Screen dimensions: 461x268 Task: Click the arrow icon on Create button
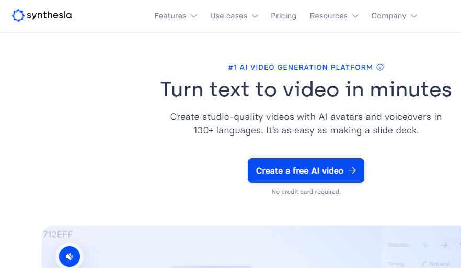(352, 170)
